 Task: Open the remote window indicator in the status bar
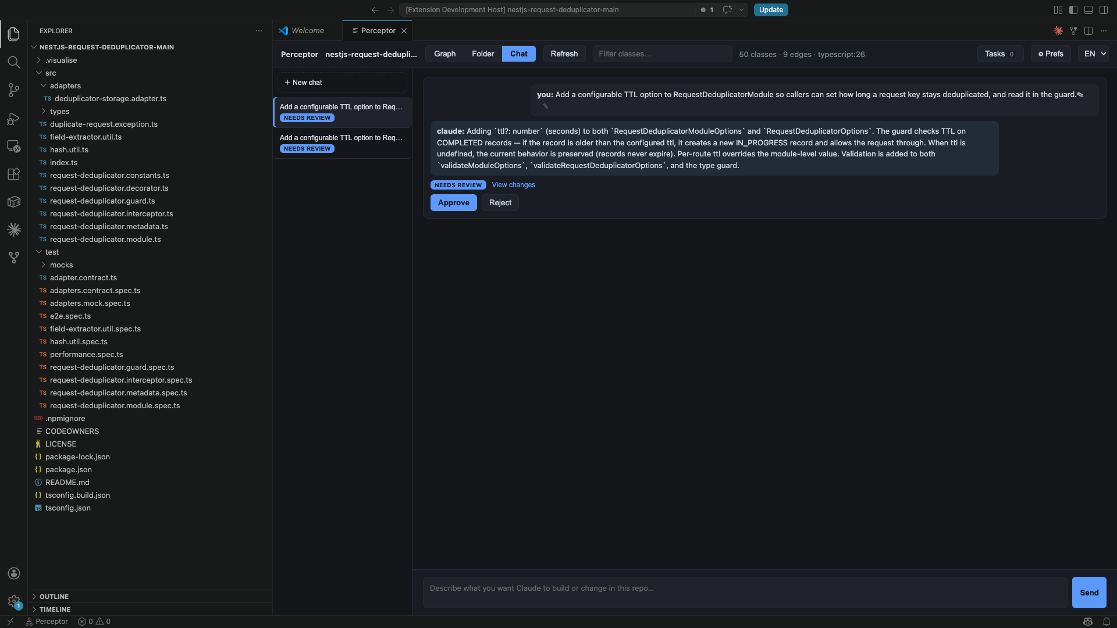coord(10,622)
